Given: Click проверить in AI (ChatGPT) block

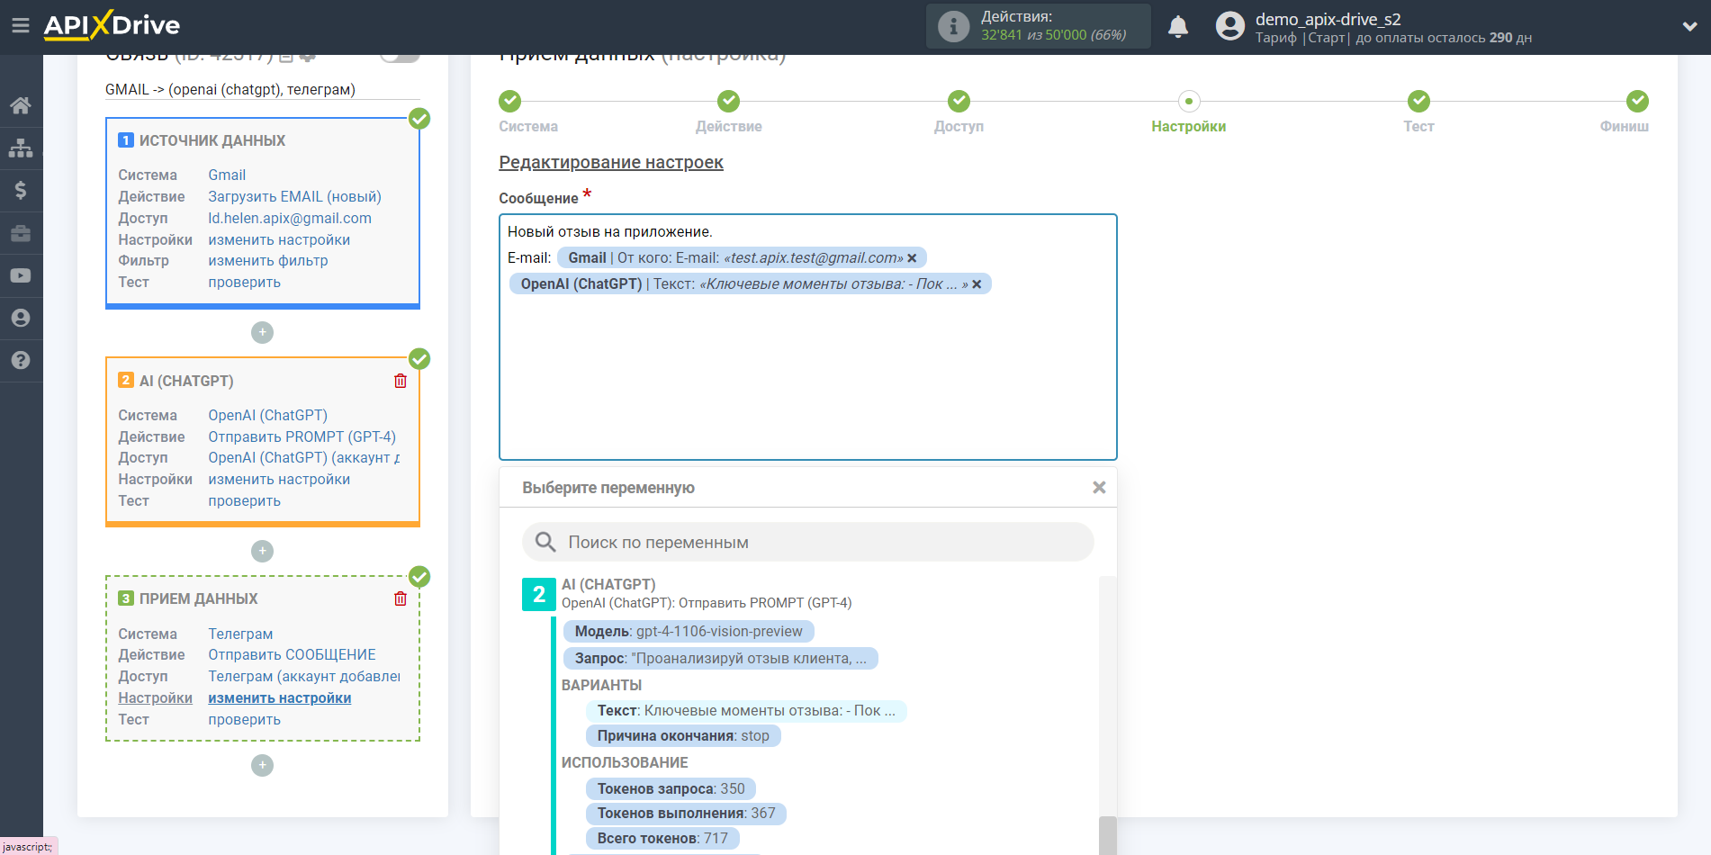Looking at the screenshot, I should coord(244,501).
